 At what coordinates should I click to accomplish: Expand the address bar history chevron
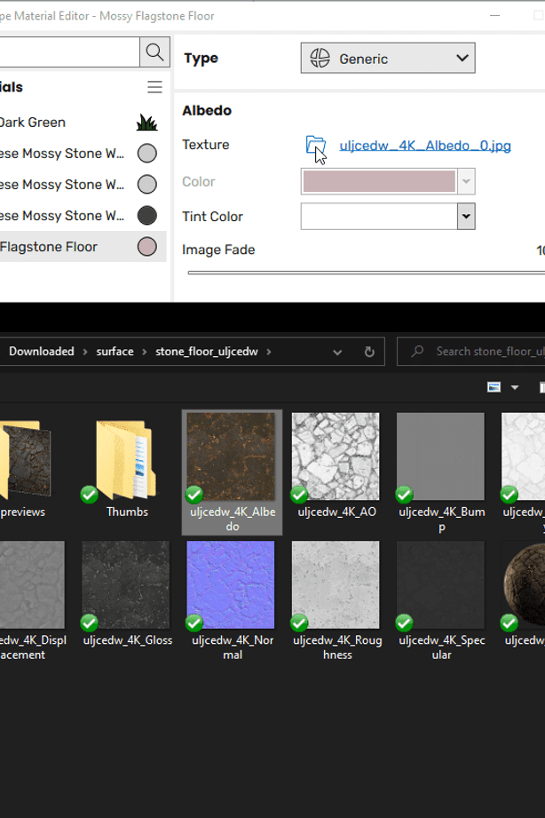337,352
